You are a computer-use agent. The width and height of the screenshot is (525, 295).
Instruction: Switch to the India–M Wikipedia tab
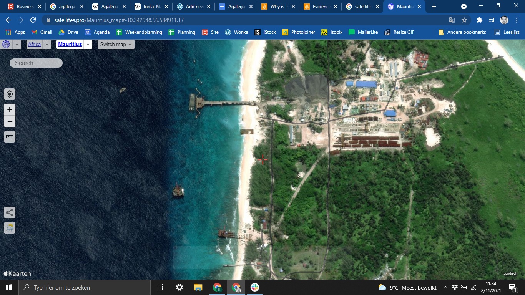151,7
